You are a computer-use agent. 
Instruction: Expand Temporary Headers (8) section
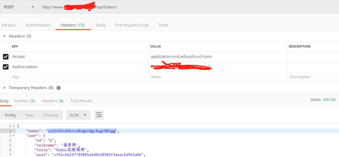pyautogui.click(x=4, y=88)
